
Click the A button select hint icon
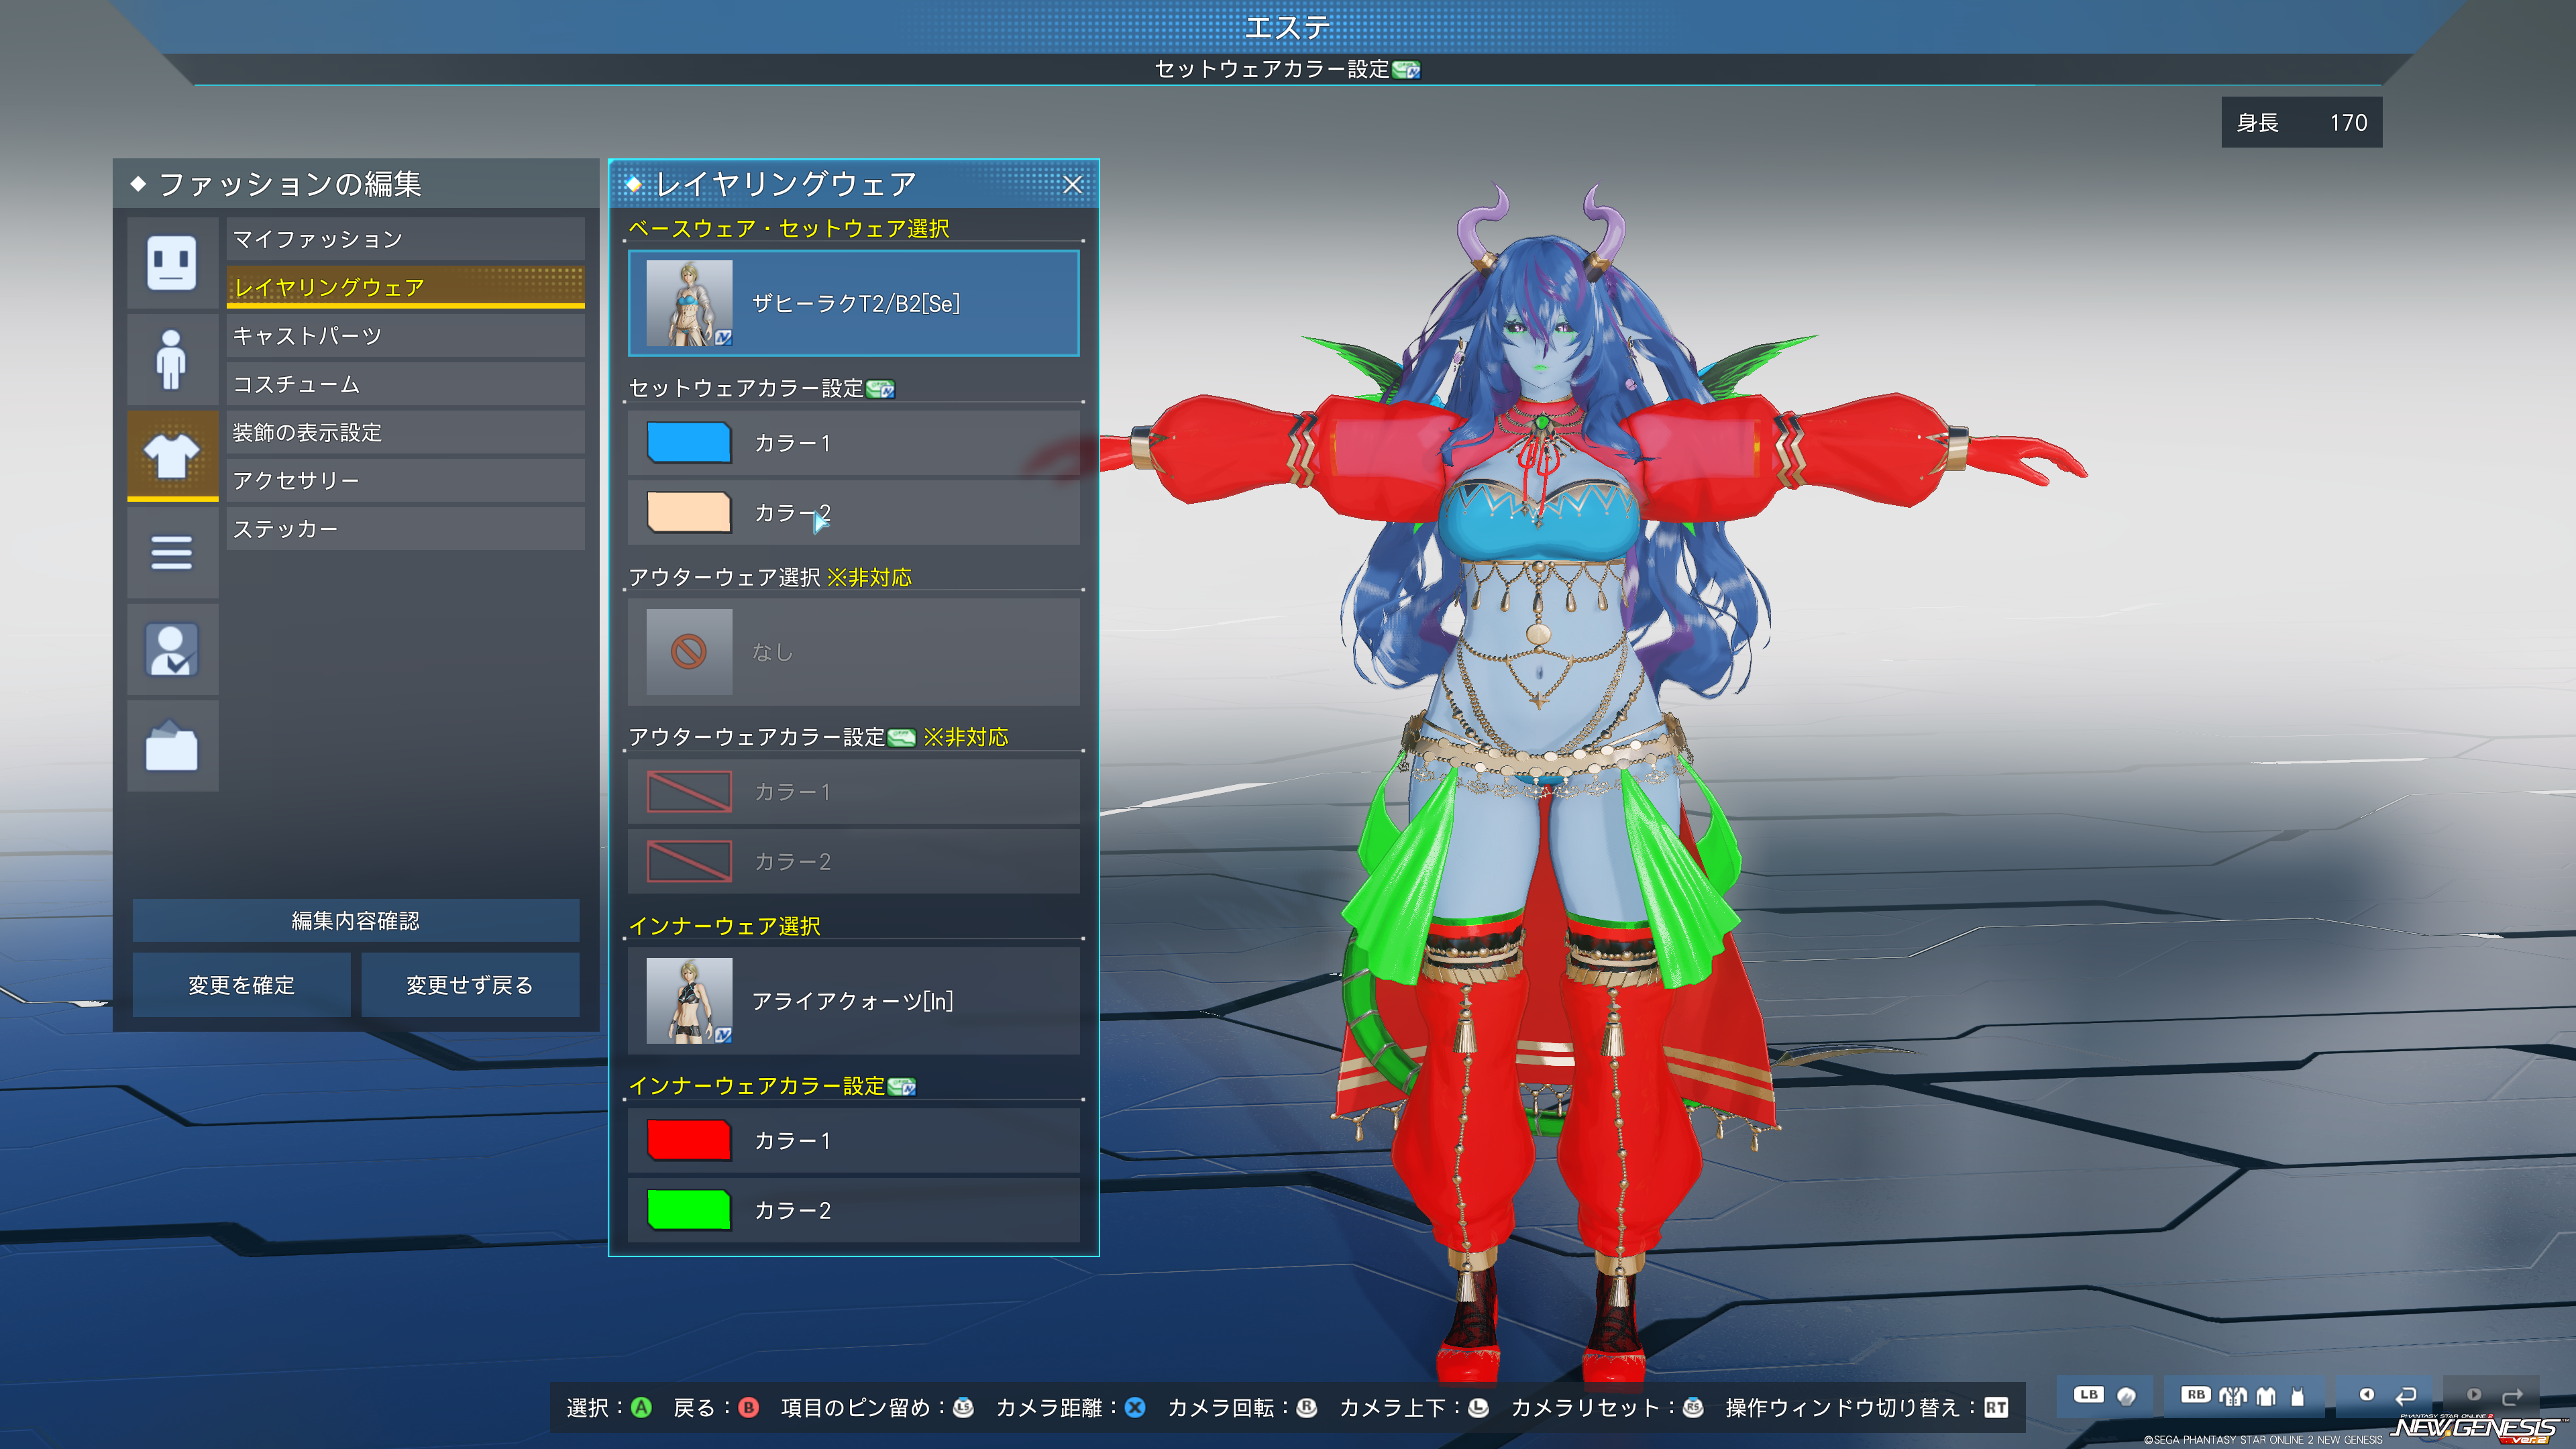click(642, 1407)
